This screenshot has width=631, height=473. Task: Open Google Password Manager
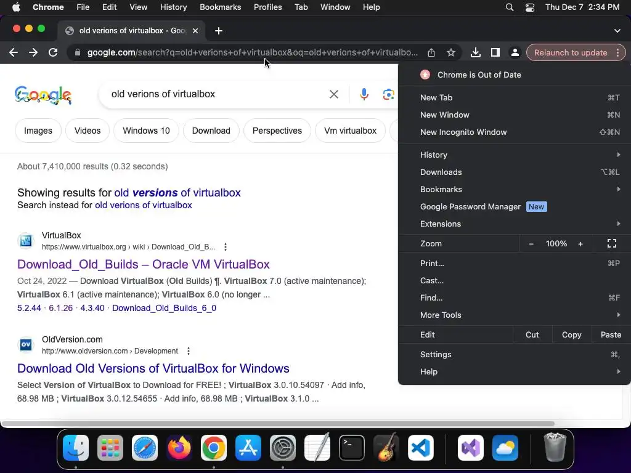[515, 207]
